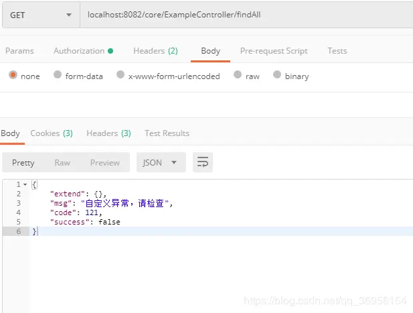Switch to Pre-request Script tab
Viewport: 413px width, 313px height.
274,51
